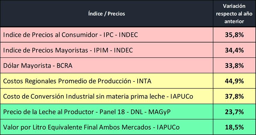Viewport: 256px width, 135px height.
Task: Select the 18,5% value cell
Action: (x=234, y=127)
